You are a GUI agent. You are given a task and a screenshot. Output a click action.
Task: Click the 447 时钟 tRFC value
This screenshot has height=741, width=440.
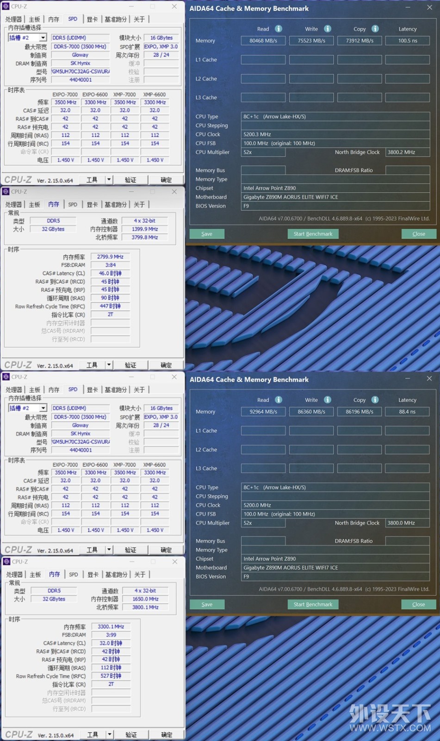coord(110,306)
